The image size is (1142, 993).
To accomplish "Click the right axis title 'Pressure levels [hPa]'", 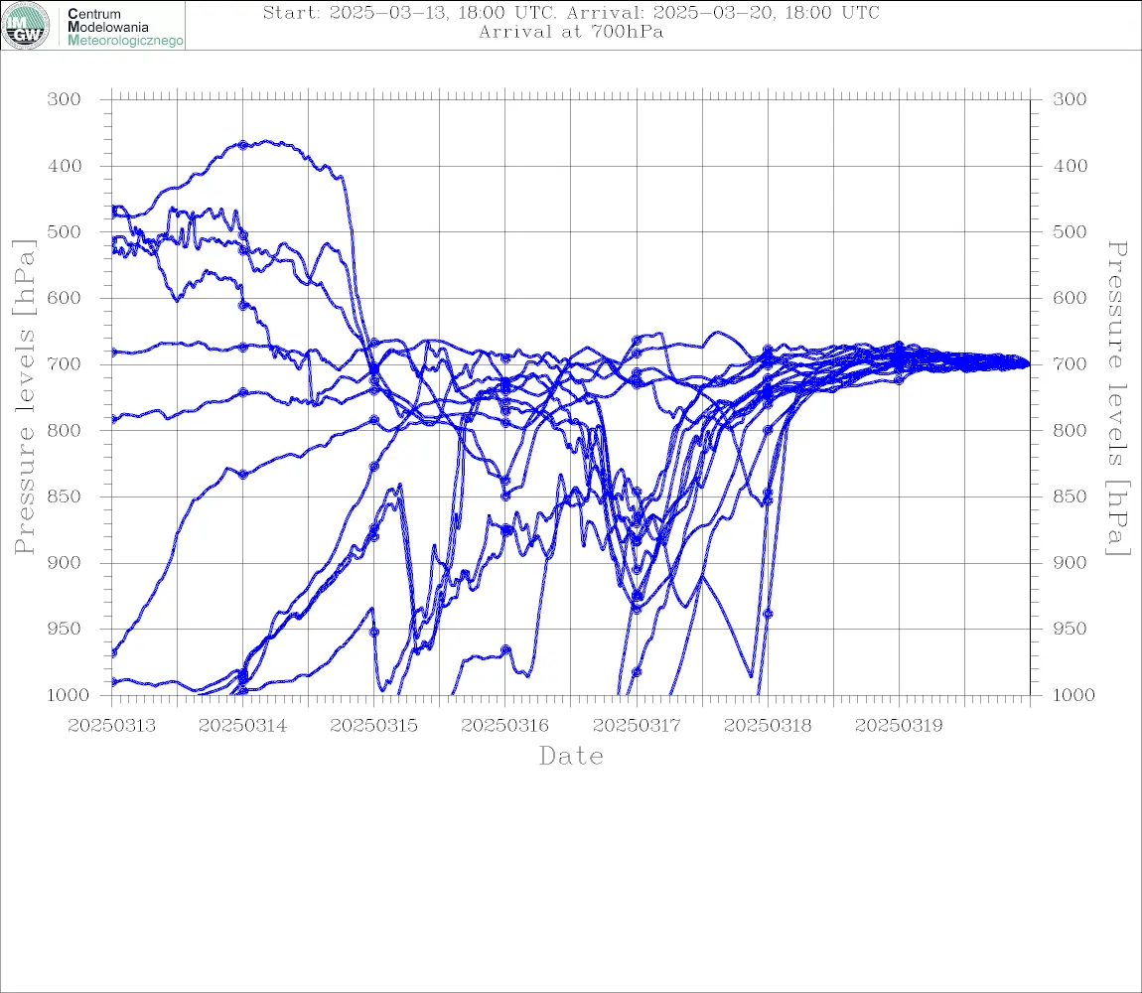I will tap(1117, 398).
